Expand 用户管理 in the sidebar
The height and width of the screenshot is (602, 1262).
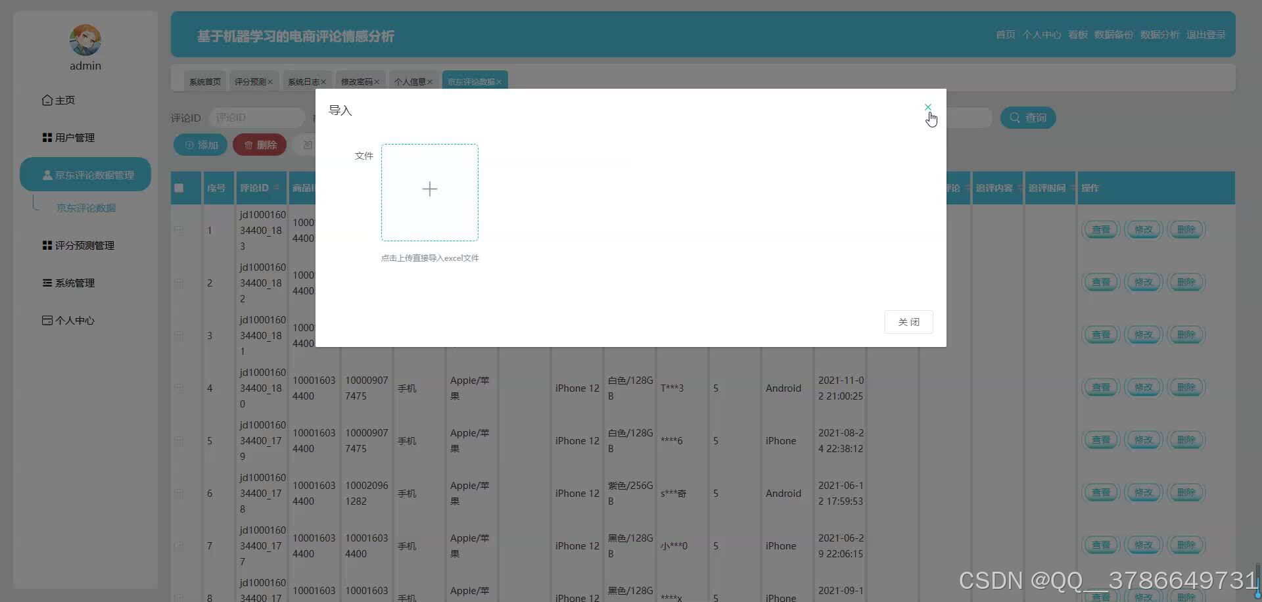(x=68, y=138)
